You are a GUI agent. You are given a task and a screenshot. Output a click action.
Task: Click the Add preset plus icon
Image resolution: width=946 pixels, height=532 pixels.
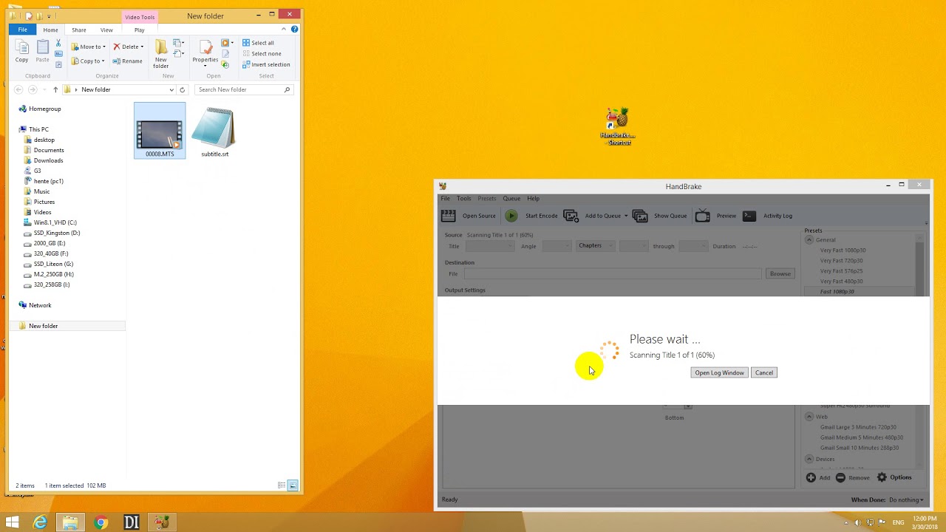(x=811, y=477)
